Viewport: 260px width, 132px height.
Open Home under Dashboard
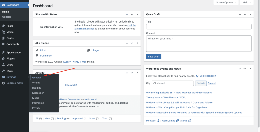6,12
